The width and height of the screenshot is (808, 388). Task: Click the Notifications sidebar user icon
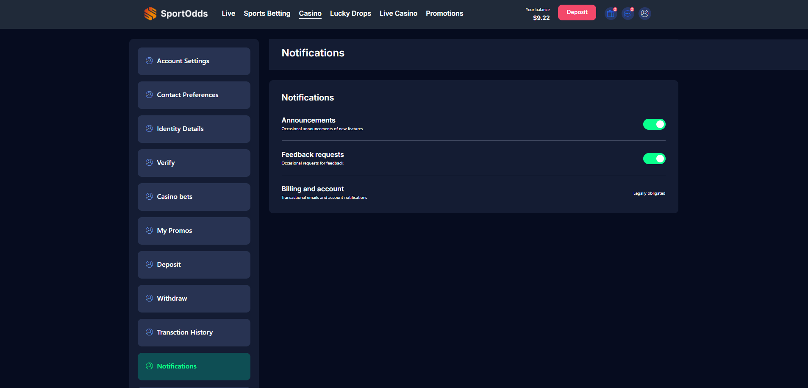point(149,366)
